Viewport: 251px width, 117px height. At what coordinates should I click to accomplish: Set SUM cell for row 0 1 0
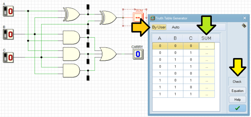pos(207,60)
